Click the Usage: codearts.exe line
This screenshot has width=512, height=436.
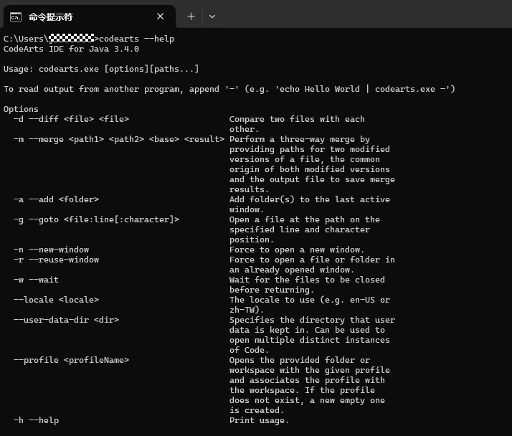tap(101, 69)
